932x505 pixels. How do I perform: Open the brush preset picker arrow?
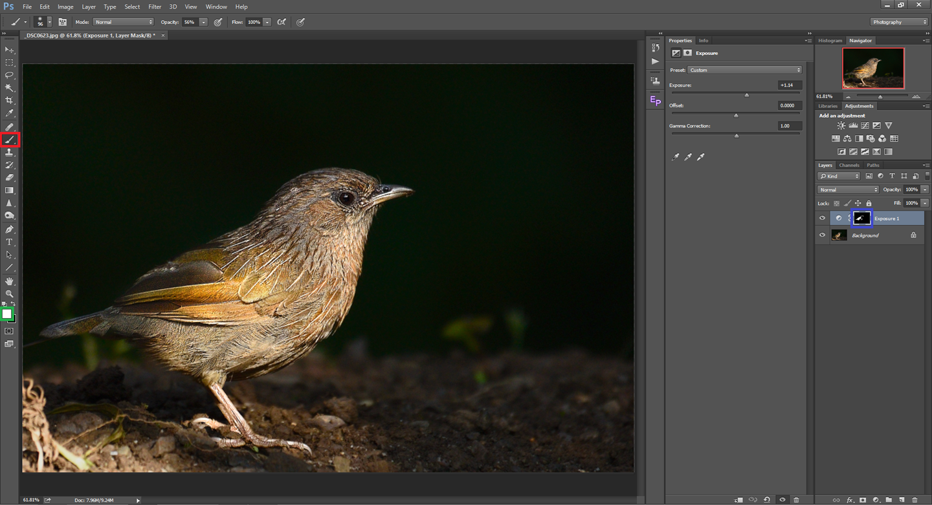[49, 22]
